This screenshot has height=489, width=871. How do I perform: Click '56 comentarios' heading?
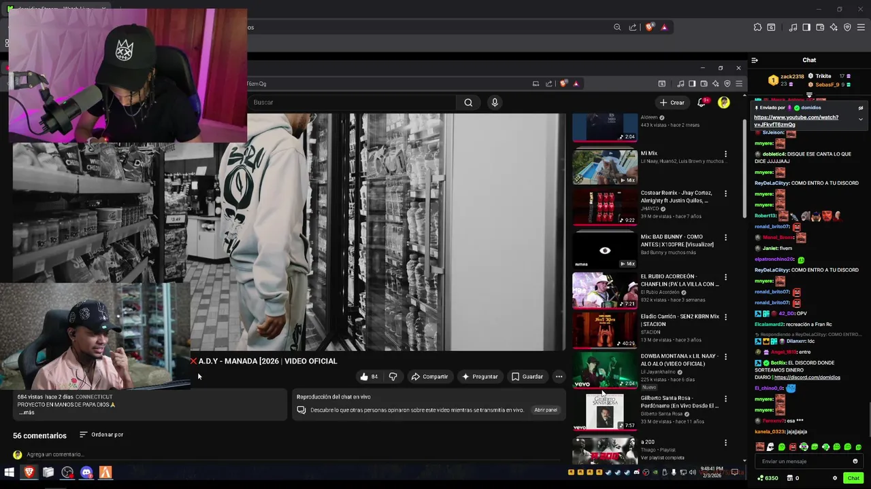39,435
